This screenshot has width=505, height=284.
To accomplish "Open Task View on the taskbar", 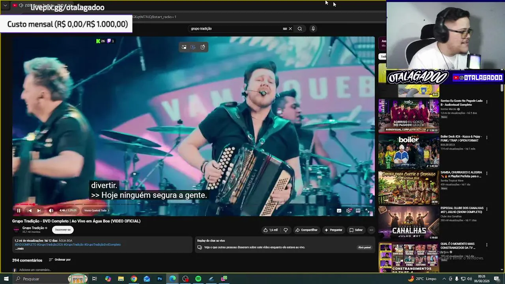I will [95, 279].
